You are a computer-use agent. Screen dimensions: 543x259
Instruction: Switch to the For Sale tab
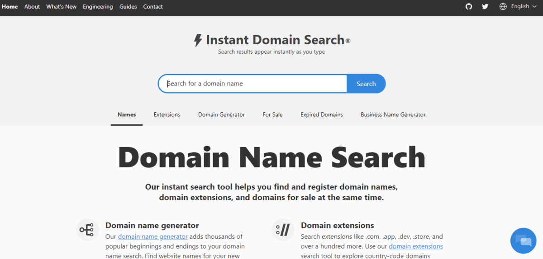272,115
